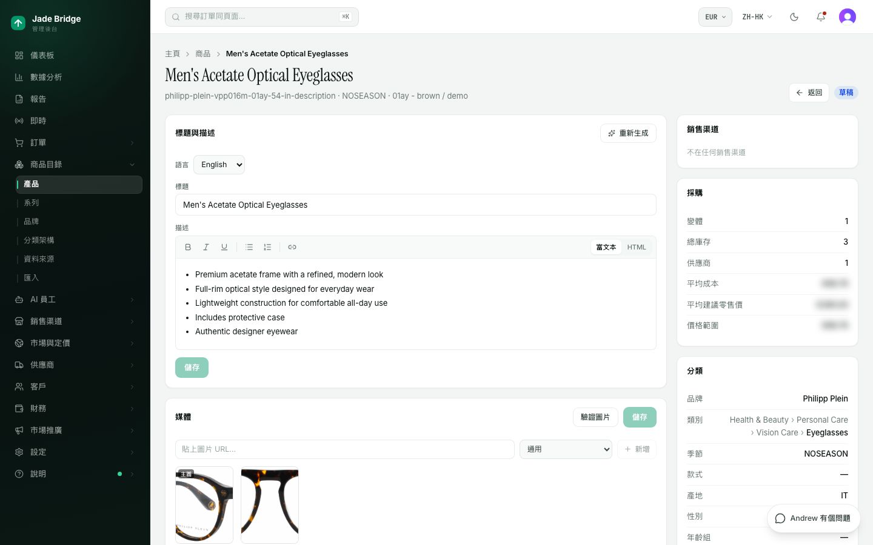Click the 驗證圖片 verify images button
Image resolution: width=873 pixels, height=545 pixels.
point(595,417)
